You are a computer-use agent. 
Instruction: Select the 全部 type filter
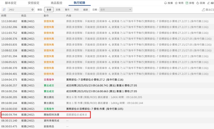49,10
